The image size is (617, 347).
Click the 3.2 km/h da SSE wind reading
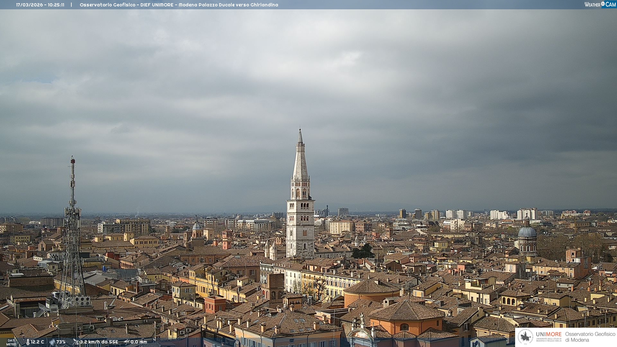(99, 342)
